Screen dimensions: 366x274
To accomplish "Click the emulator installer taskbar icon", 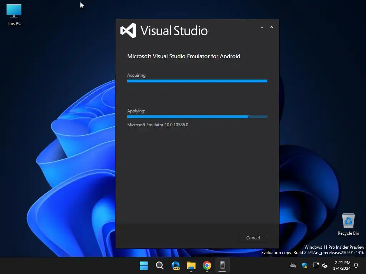I will click(x=222, y=265).
